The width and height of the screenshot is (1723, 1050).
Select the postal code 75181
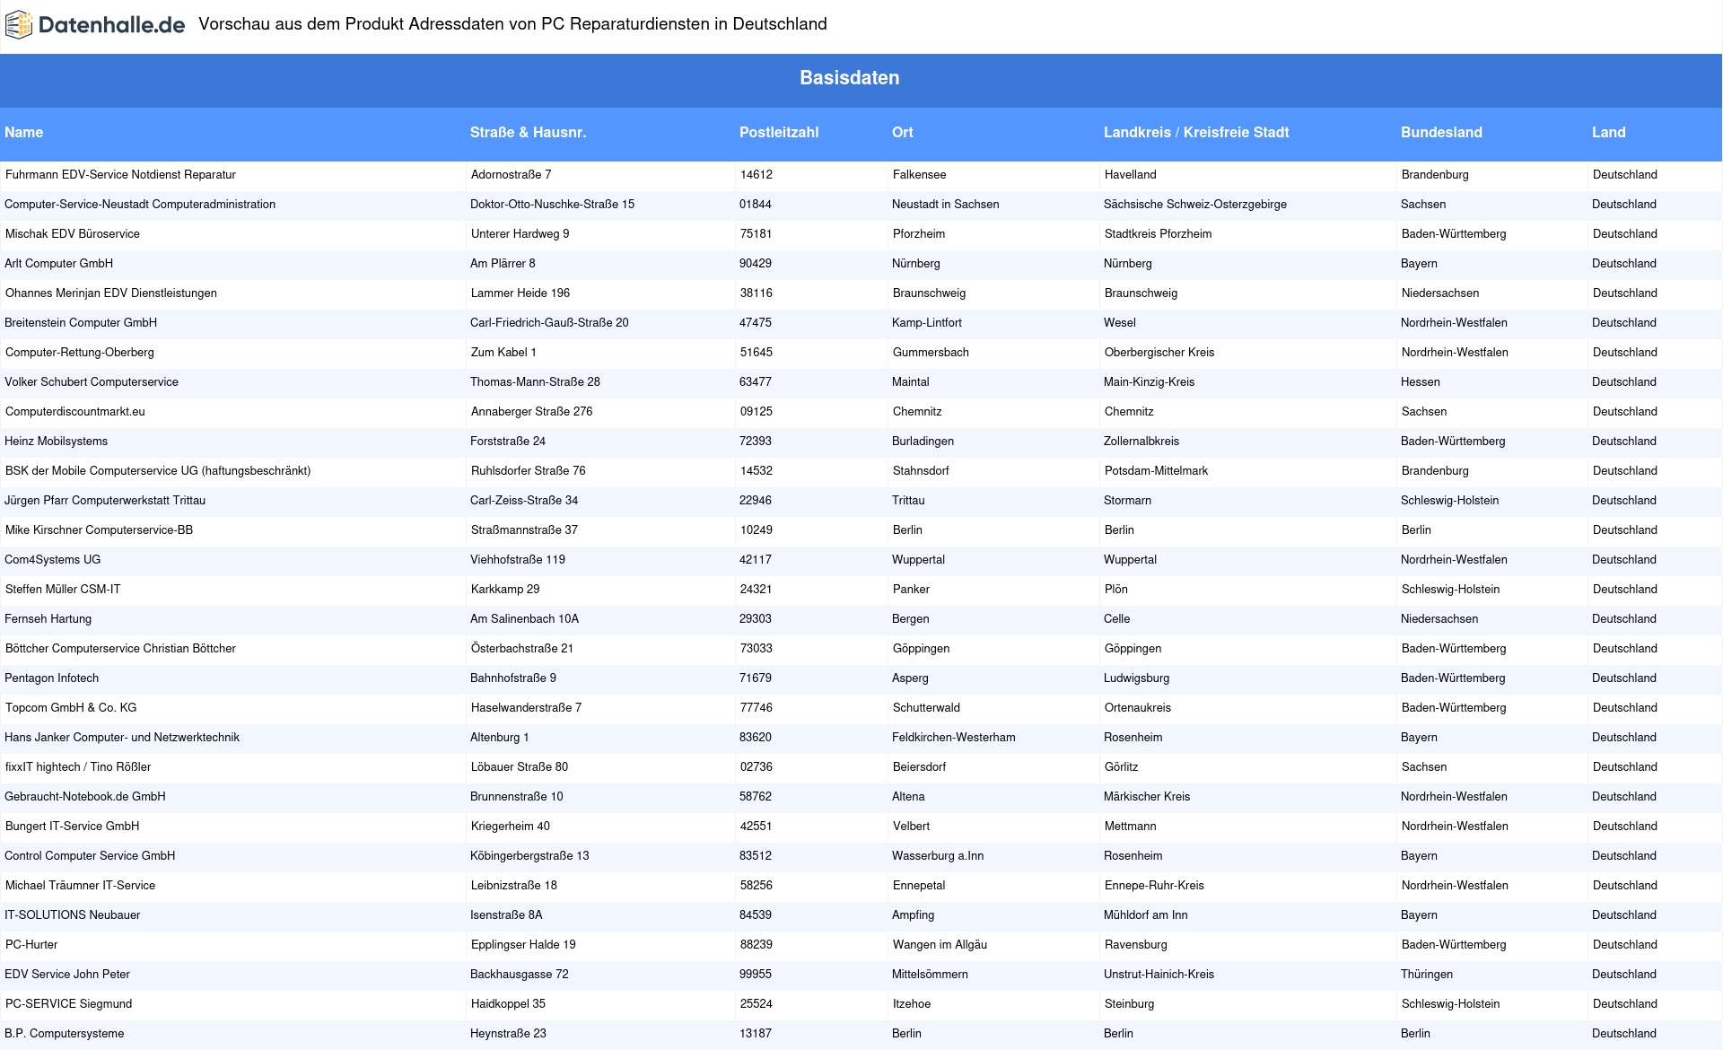(x=757, y=234)
